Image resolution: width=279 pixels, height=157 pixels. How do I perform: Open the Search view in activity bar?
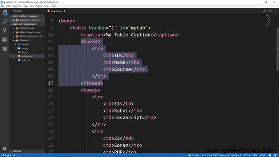coord(5,21)
